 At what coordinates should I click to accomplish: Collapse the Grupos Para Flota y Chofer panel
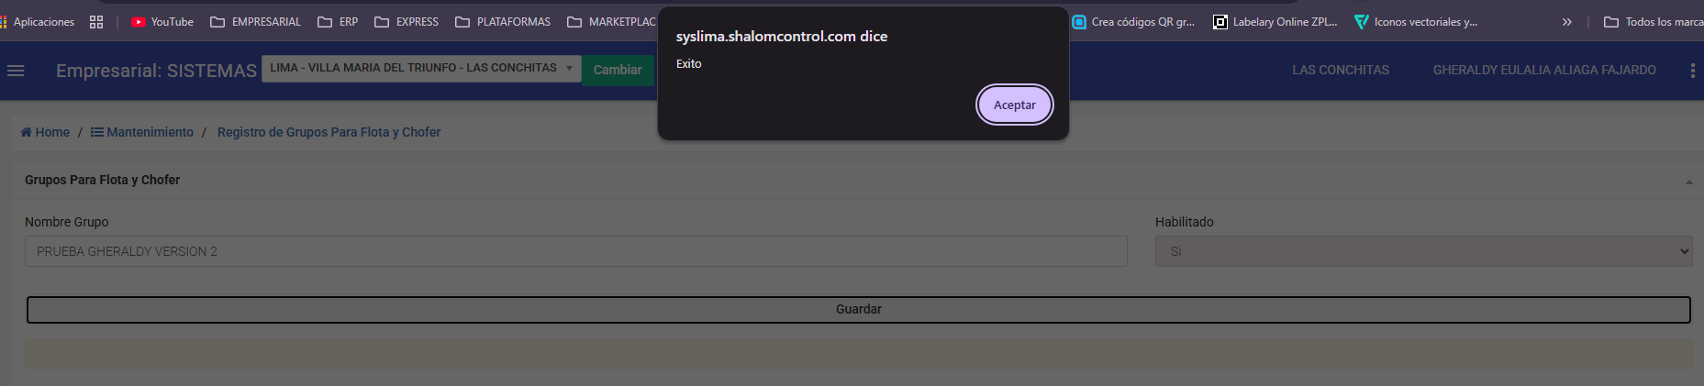point(1688,182)
